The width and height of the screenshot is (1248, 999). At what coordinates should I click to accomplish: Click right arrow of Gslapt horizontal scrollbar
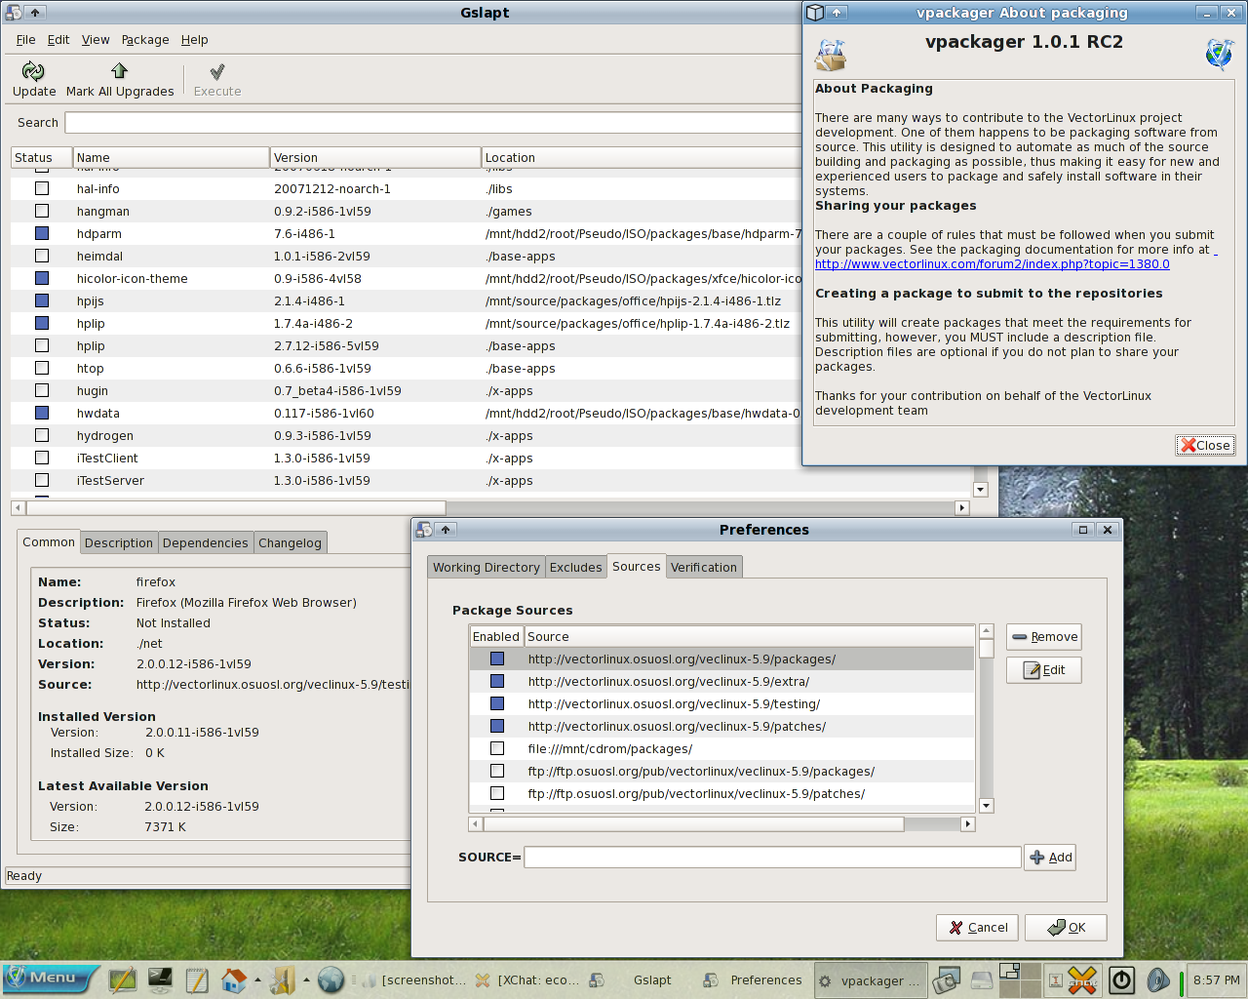pos(962,507)
